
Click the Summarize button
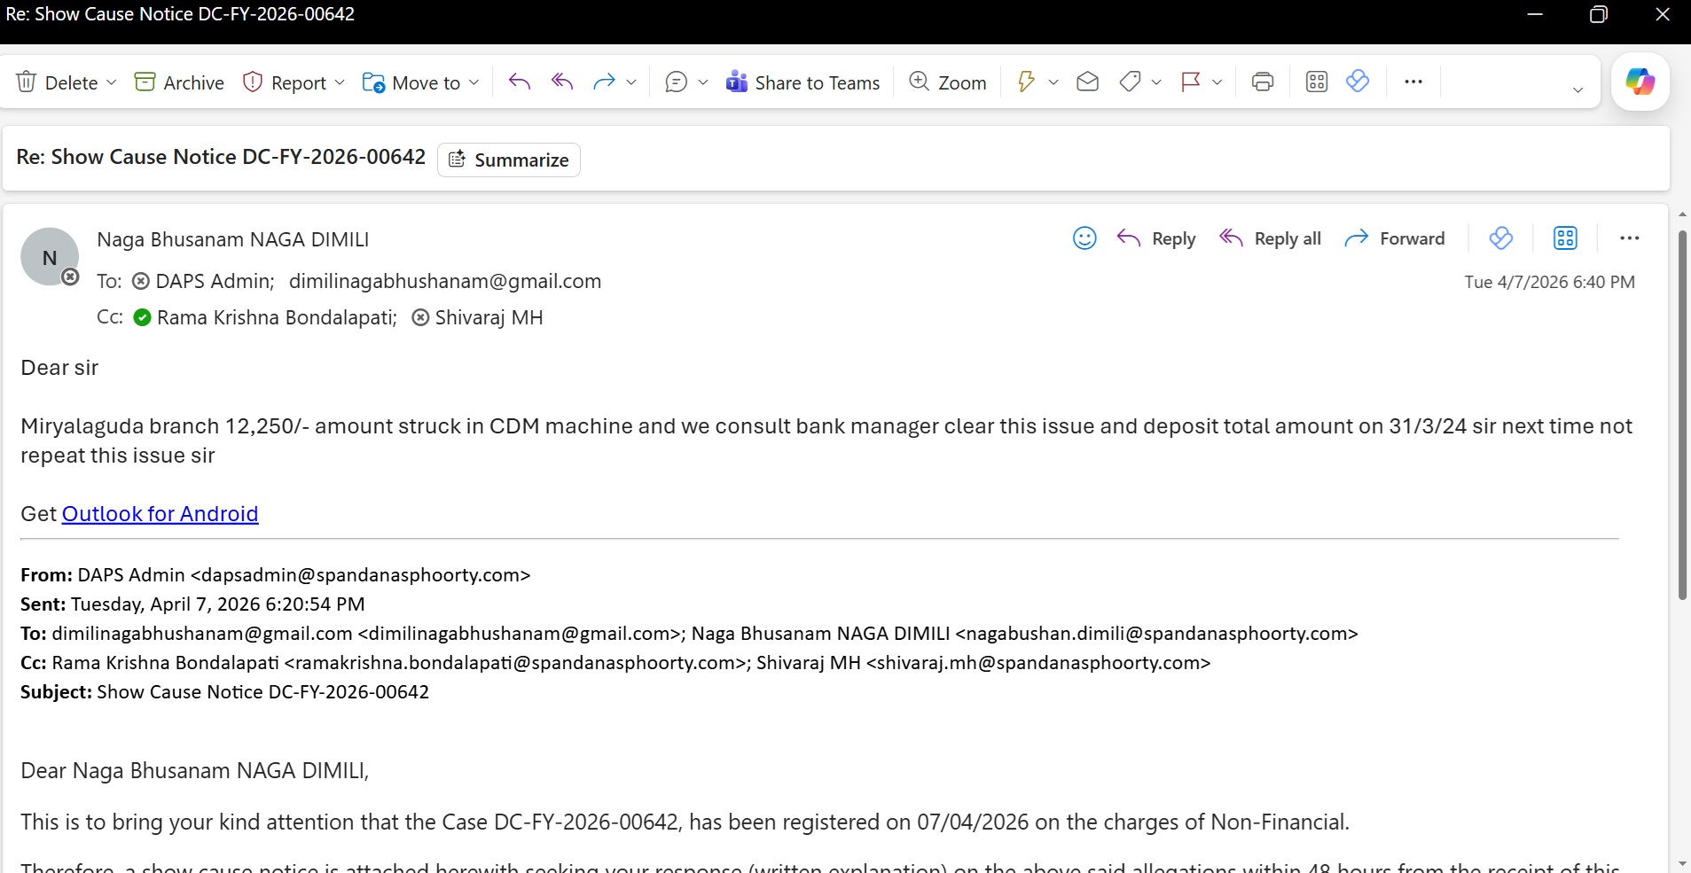(x=509, y=160)
